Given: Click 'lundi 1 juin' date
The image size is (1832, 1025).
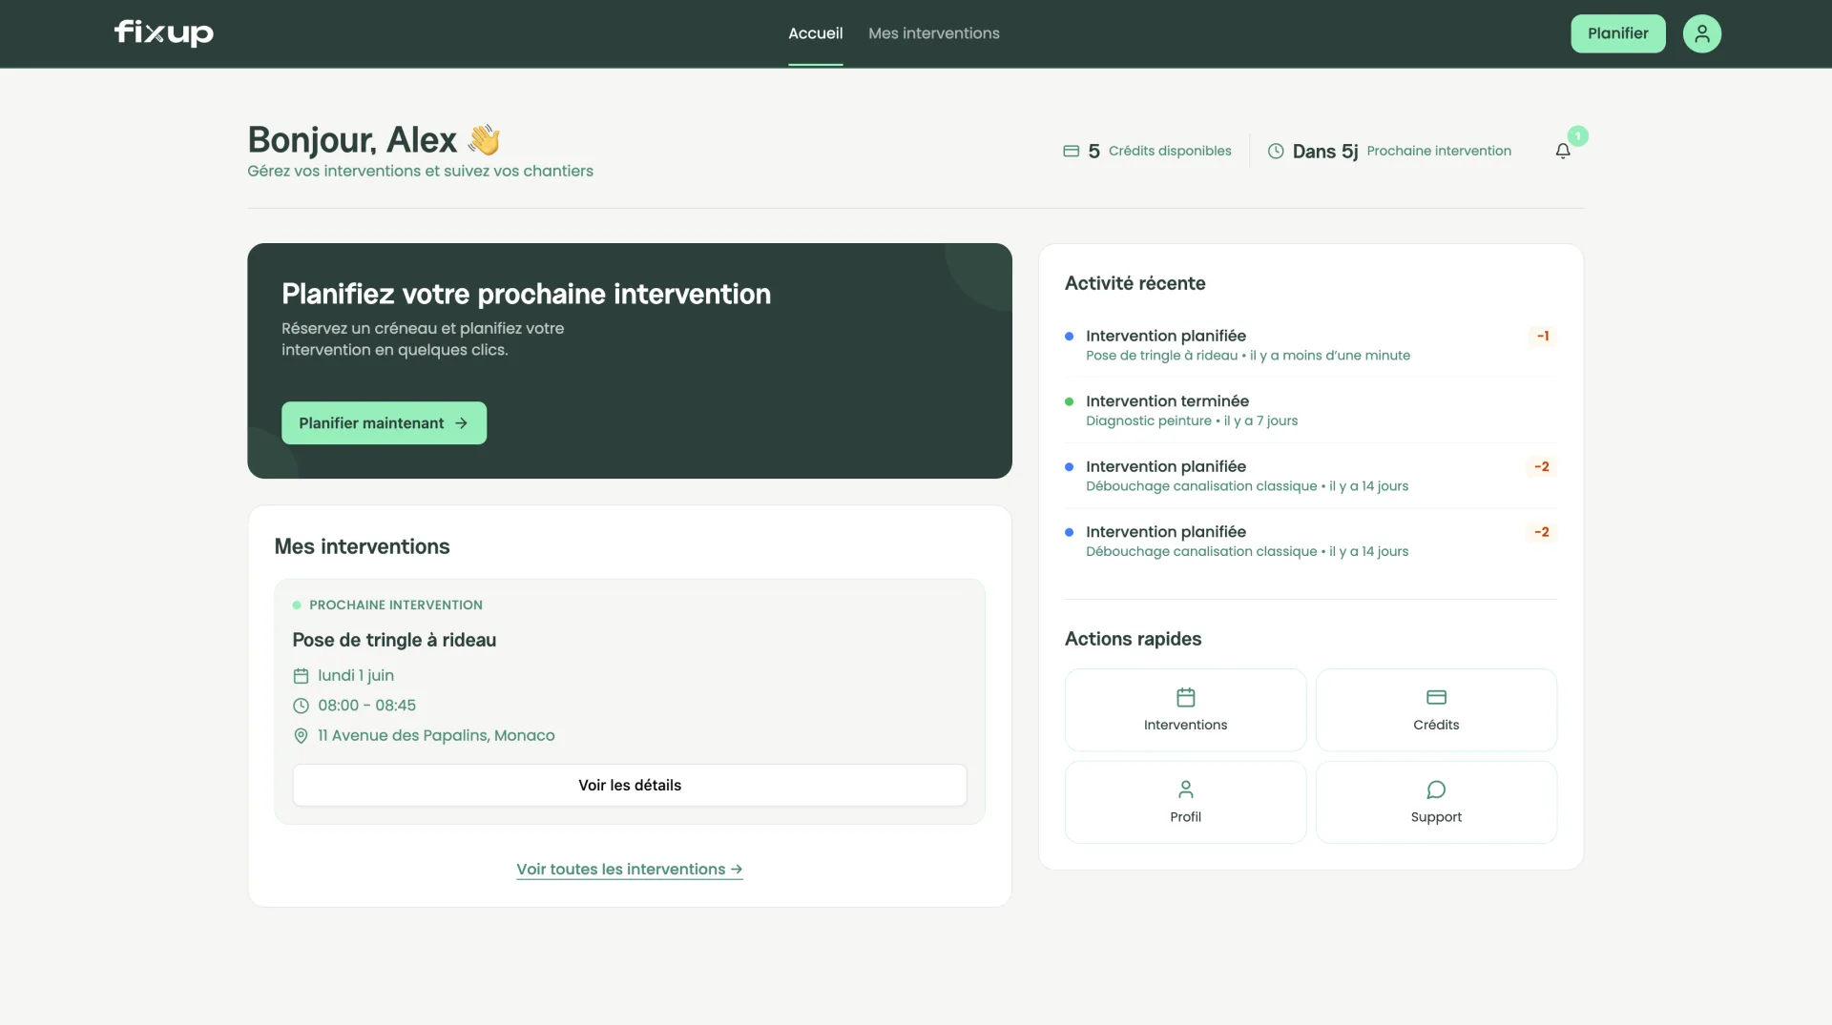Looking at the screenshot, I should coord(356,675).
